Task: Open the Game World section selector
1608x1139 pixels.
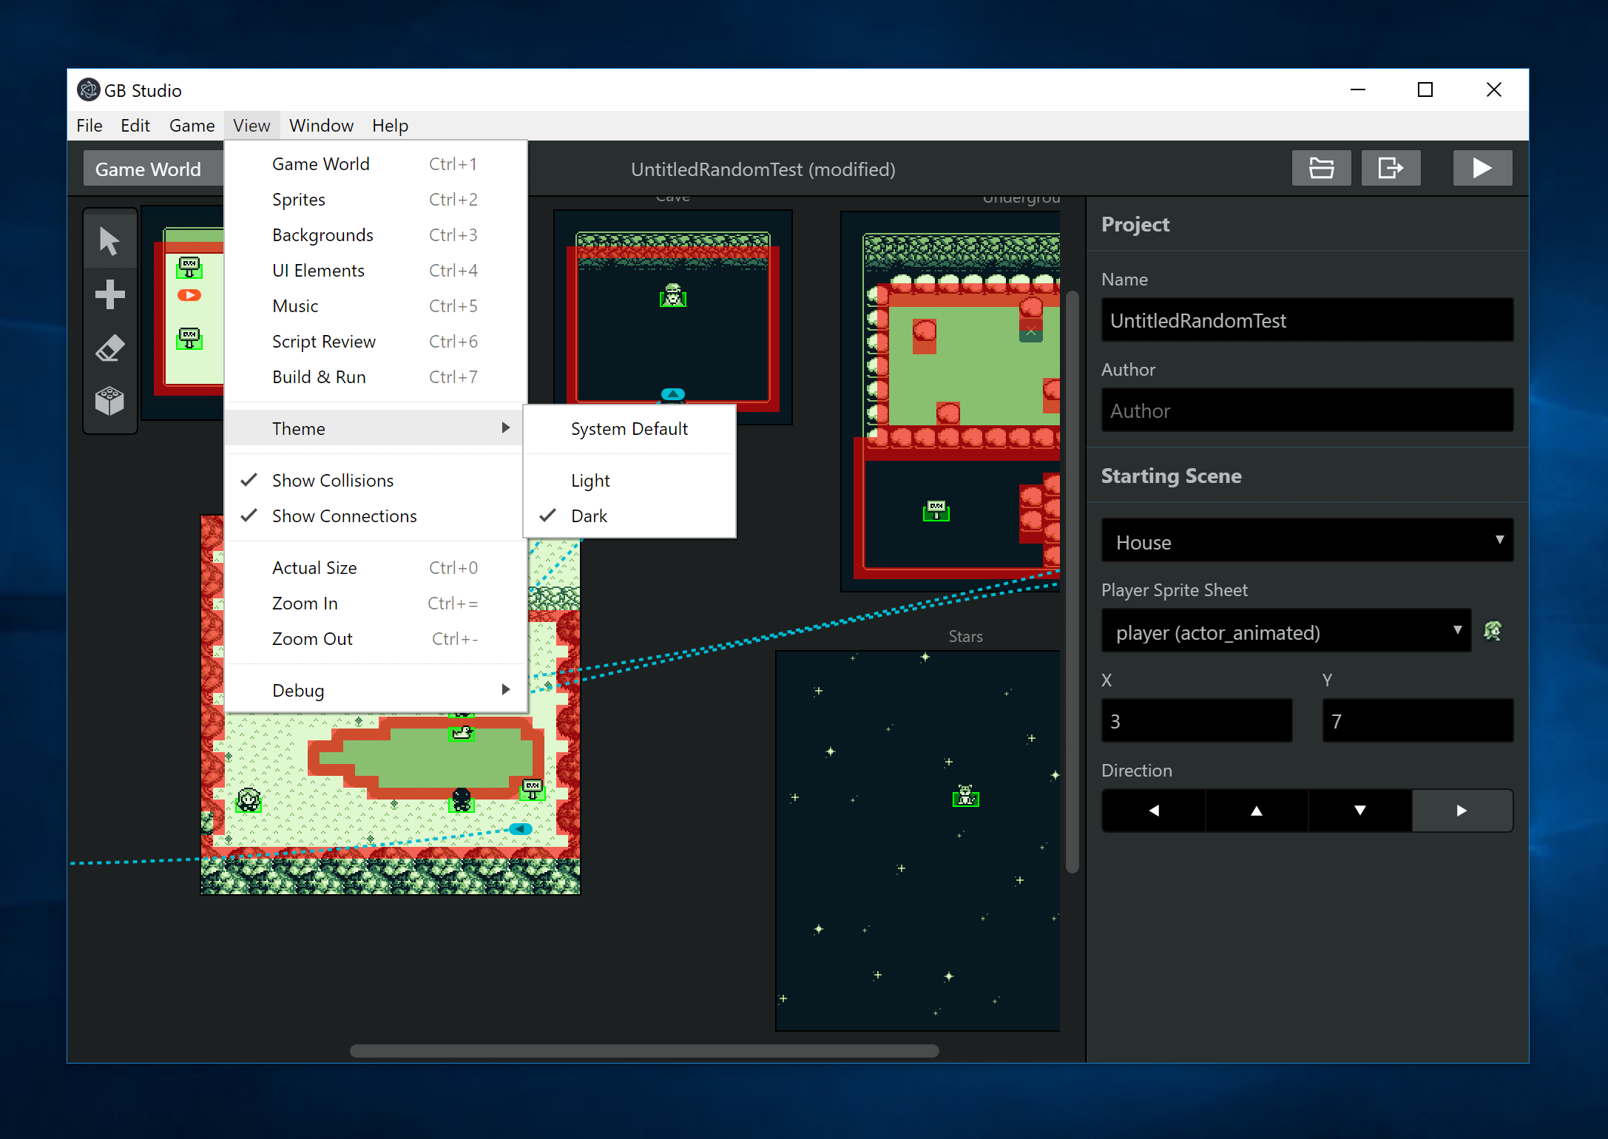Action: (x=153, y=169)
